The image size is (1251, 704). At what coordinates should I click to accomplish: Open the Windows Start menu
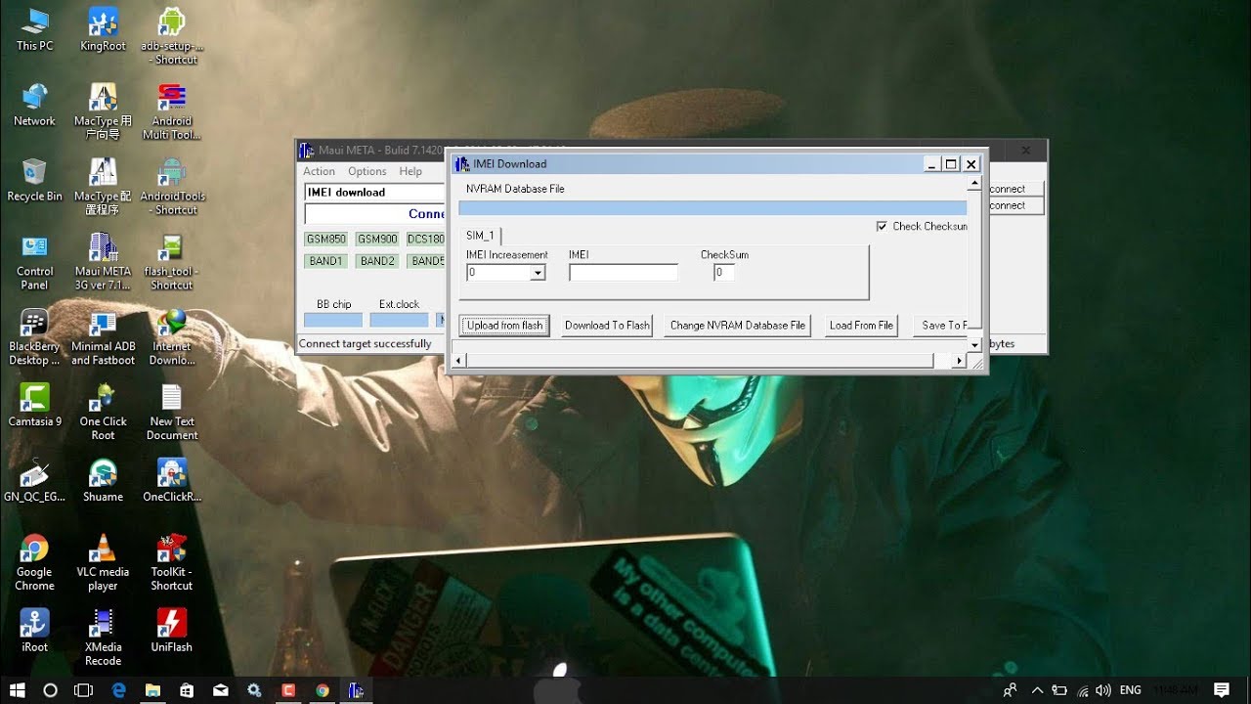(17, 690)
